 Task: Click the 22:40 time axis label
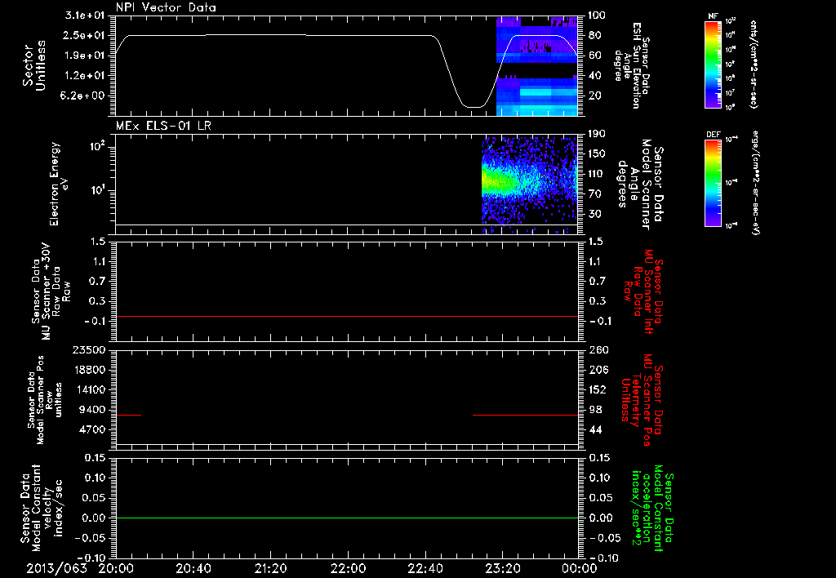coord(425,568)
